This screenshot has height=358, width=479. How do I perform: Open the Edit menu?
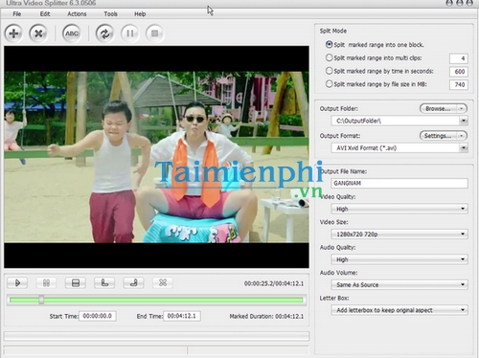45,14
